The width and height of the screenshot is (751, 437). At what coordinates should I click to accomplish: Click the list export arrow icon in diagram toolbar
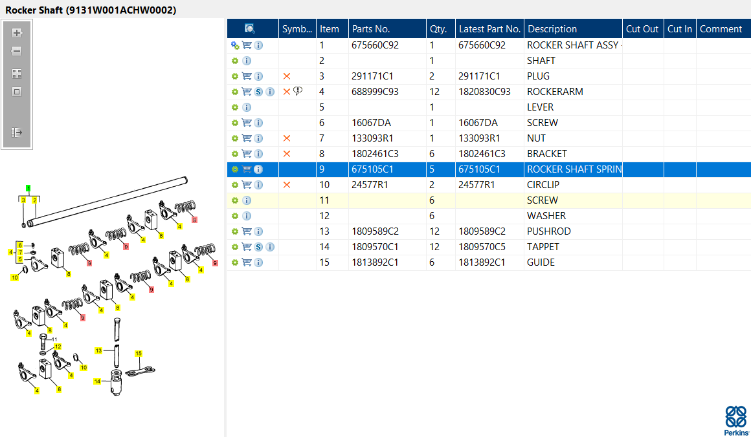(x=17, y=133)
